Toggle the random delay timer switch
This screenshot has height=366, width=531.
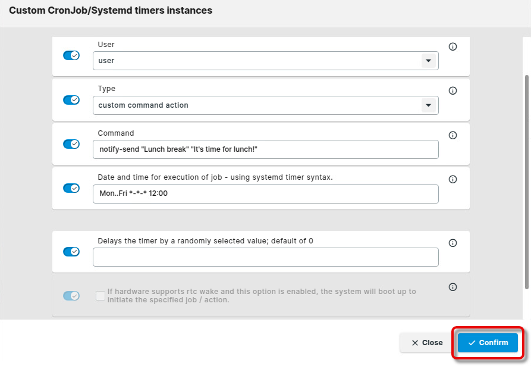tap(71, 252)
